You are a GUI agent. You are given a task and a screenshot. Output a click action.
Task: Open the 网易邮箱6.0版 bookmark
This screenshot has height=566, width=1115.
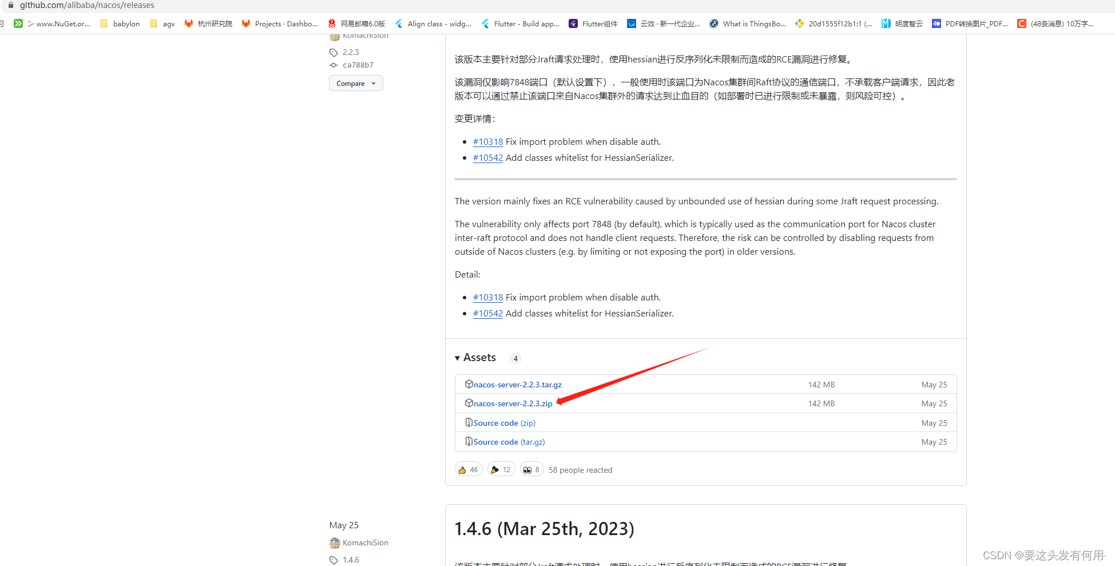point(356,23)
